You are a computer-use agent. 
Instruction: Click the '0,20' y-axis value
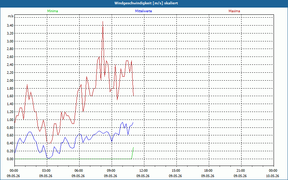pos(10,151)
